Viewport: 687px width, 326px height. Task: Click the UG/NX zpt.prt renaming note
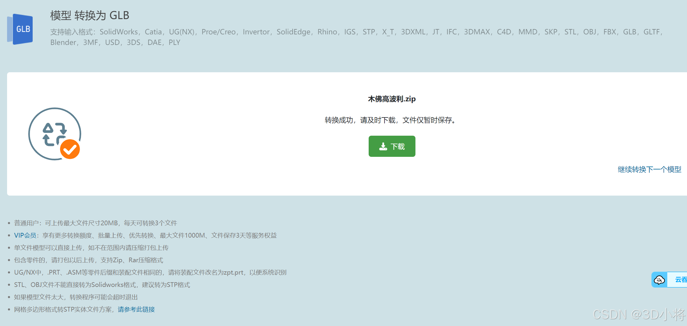(150, 272)
